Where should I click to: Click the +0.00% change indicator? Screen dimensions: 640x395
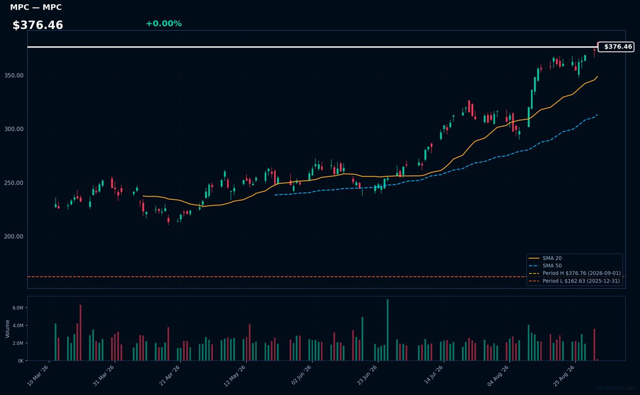(164, 23)
